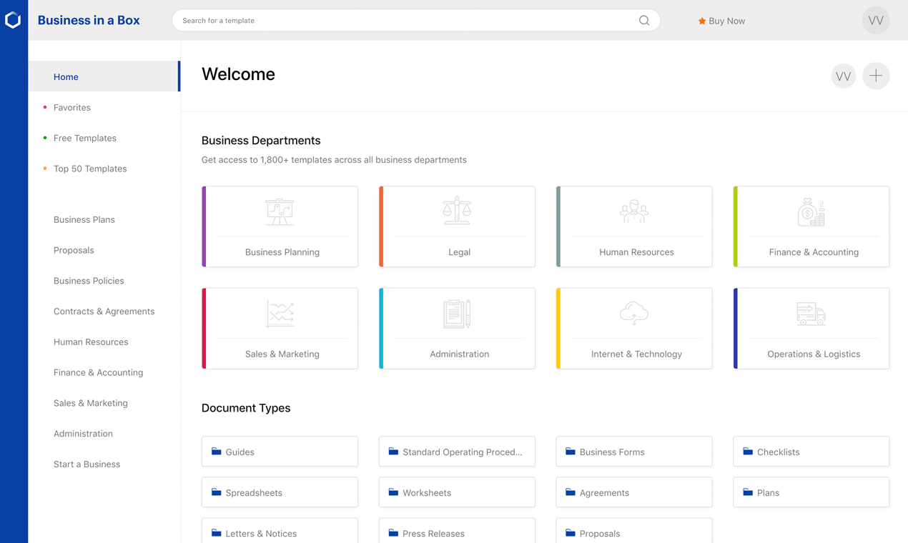
Task: Open Human Resources sidebar link
Action: click(x=91, y=342)
